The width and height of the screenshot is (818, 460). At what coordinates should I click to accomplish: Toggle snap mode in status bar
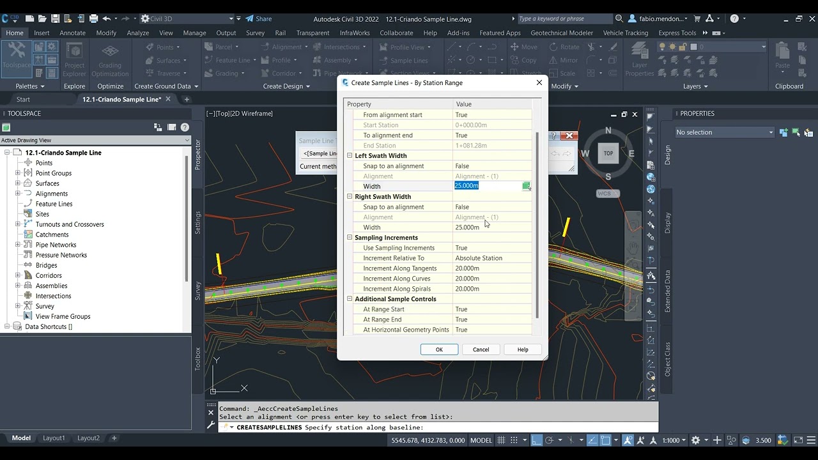point(515,440)
